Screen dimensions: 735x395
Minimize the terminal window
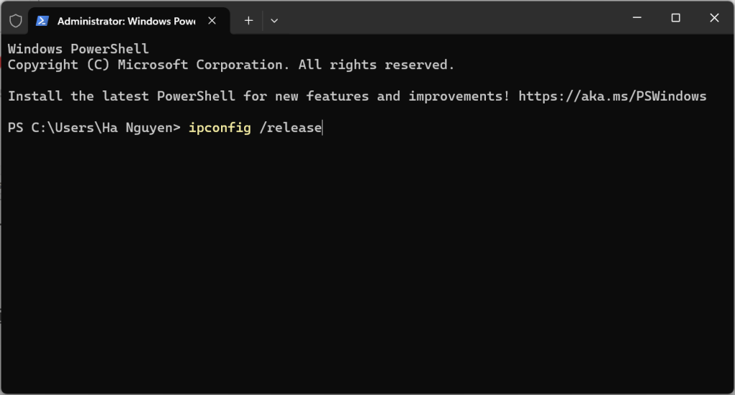636,18
